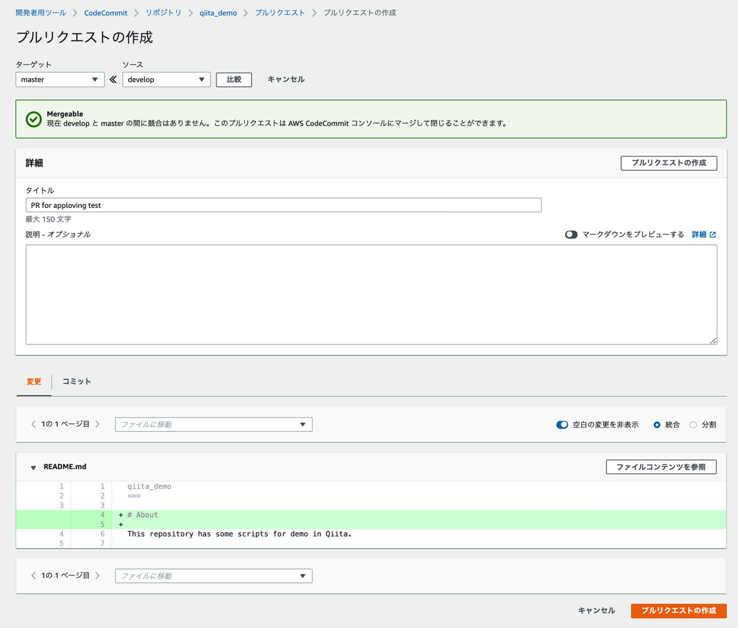Select the 変更 tab
The width and height of the screenshot is (738, 628).
coord(34,381)
